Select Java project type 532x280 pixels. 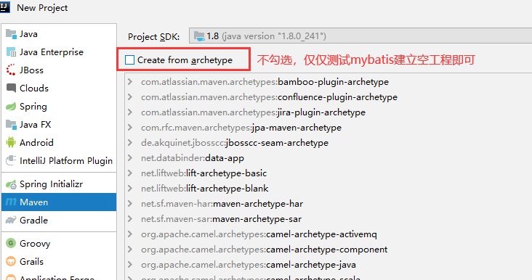click(59, 34)
